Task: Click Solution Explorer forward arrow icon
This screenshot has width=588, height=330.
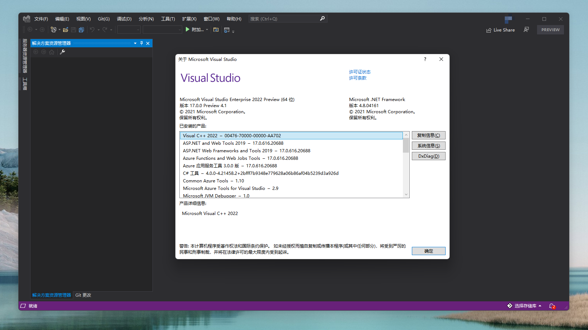Action: pos(43,52)
